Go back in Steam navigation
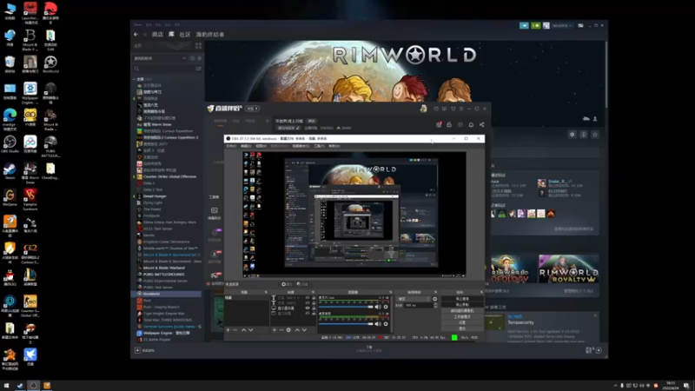Screen dimensions: 695x391 tap(136, 34)
